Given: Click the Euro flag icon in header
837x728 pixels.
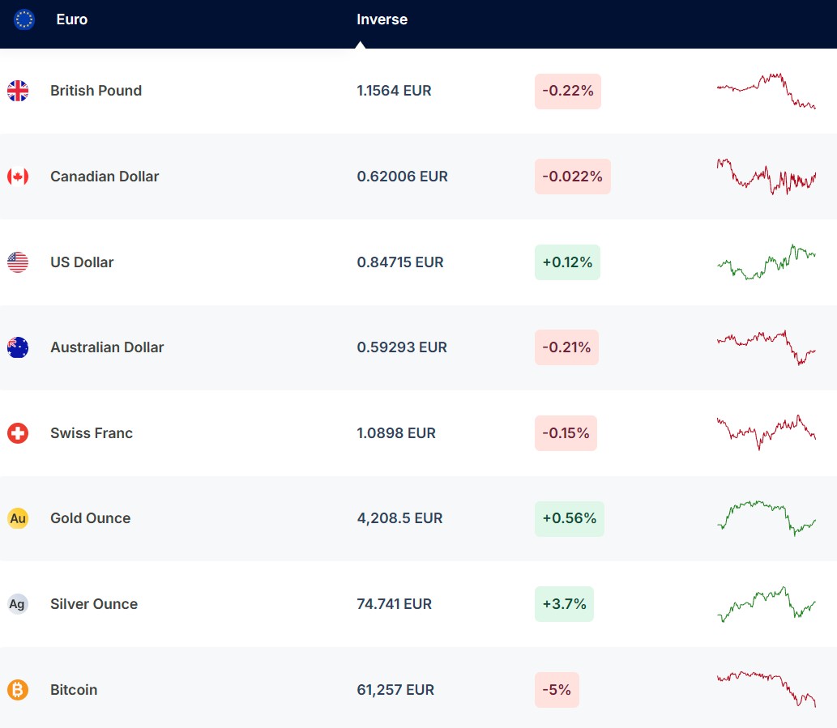Looking at the screenshot, I should (x=24, y=19).
